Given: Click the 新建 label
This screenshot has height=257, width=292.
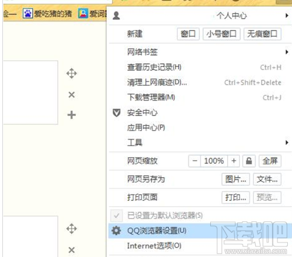Looking at the screenshot, I should 135,34.
